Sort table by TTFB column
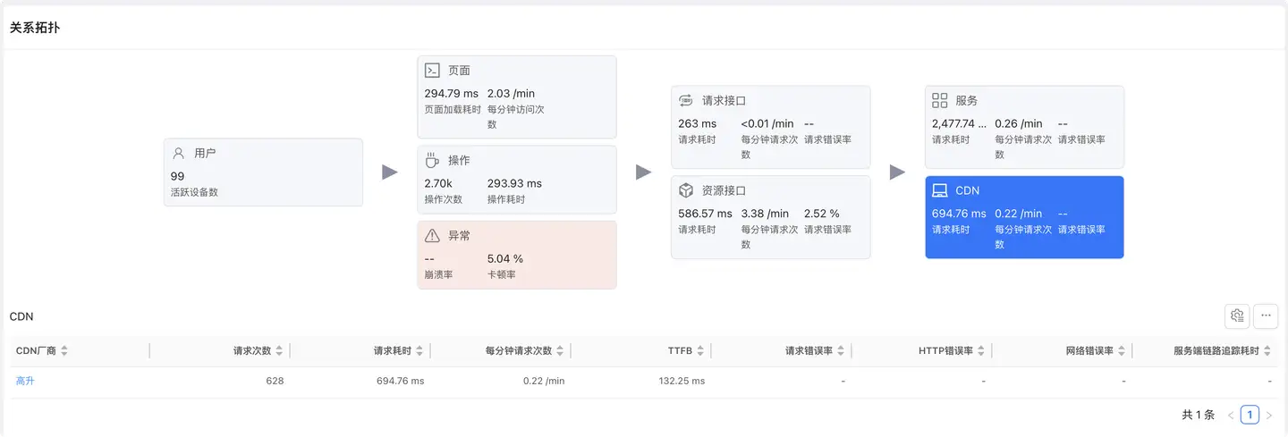Viewport: 1288px width, 437px height. coord(700,351)
